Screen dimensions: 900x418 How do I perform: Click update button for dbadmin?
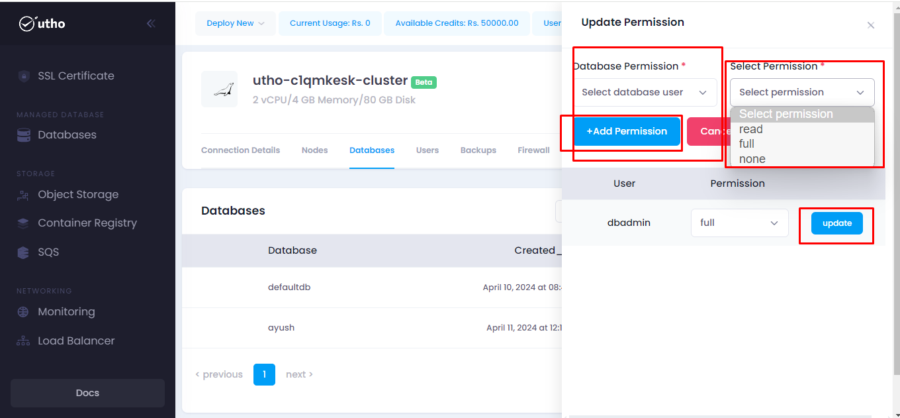(x=837, y=223)
